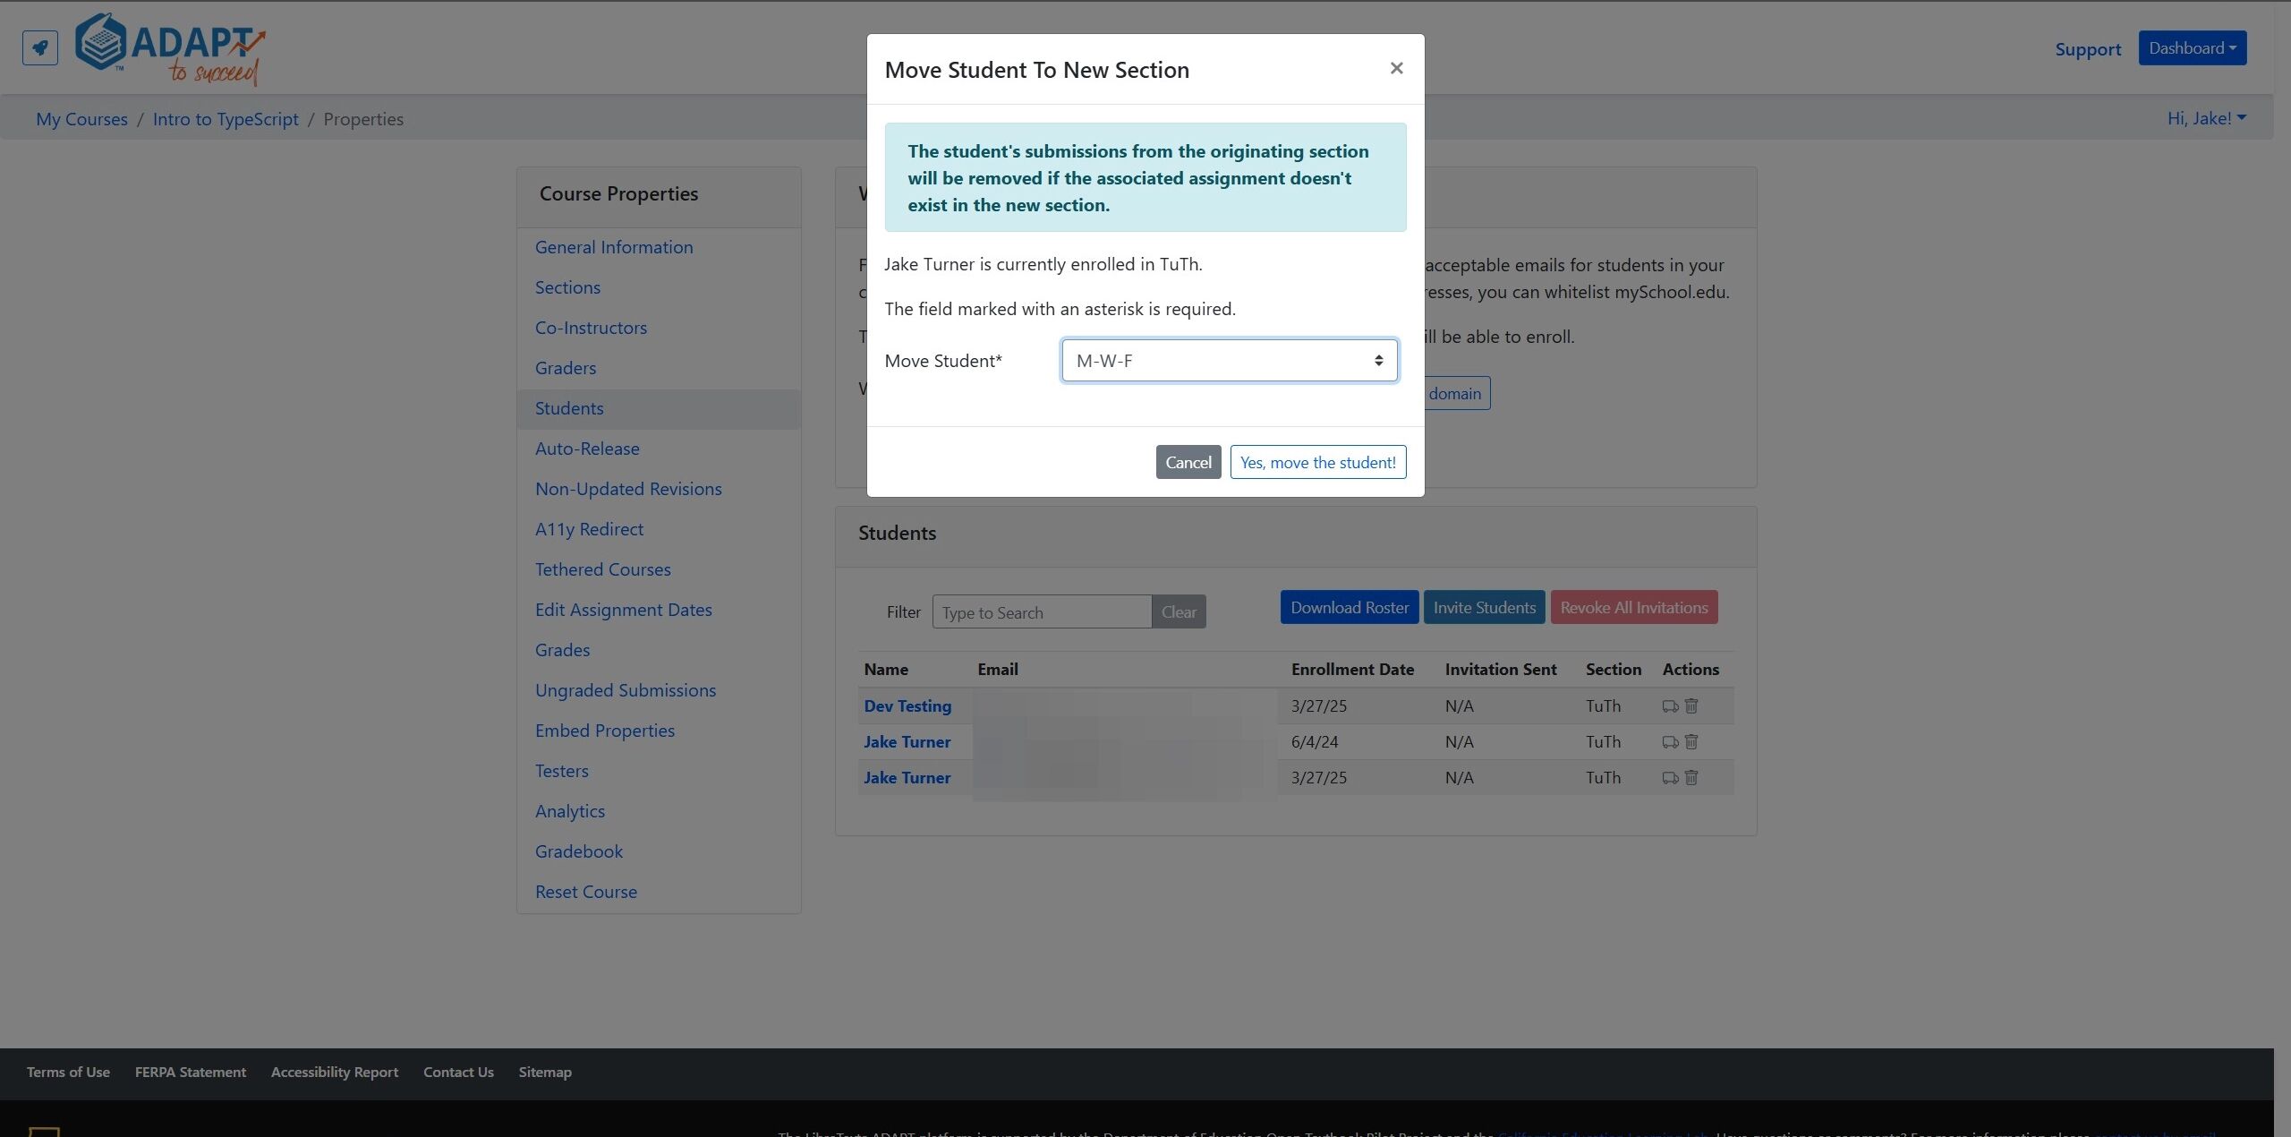Click move-section icon for 6/4/24 Jake Turner
Viewport: 2291px width, 1137px height.
click(x=1670, y=742)
